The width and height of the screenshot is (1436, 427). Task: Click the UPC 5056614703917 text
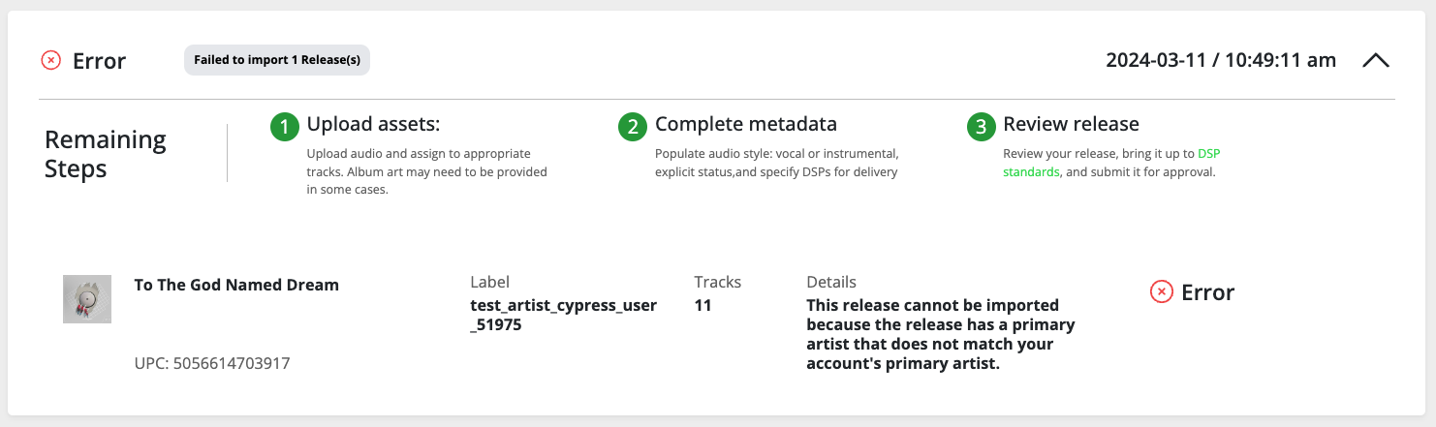point(212,364)
